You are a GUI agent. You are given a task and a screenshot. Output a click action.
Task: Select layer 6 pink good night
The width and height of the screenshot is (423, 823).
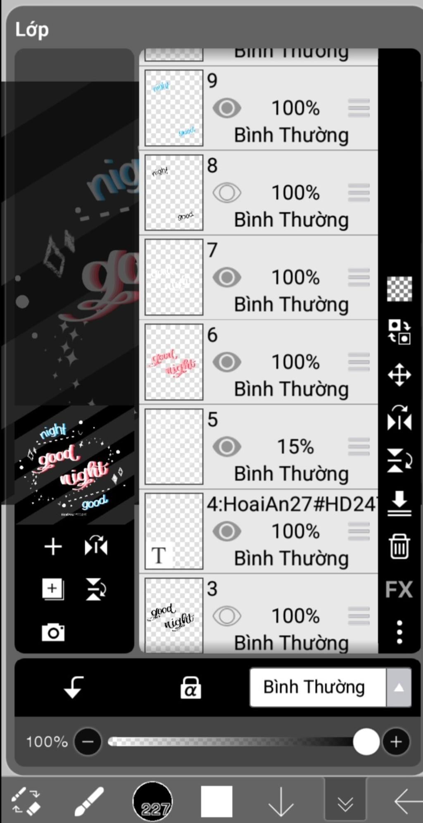tap(259, 362)
